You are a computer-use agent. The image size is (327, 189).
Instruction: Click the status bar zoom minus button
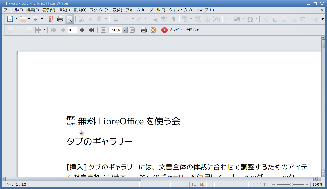point(274,184)
